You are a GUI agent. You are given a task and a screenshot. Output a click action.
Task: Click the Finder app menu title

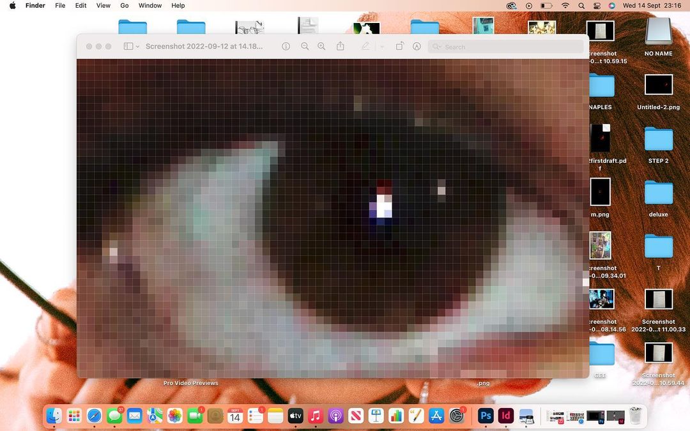(x=35, y=6)
